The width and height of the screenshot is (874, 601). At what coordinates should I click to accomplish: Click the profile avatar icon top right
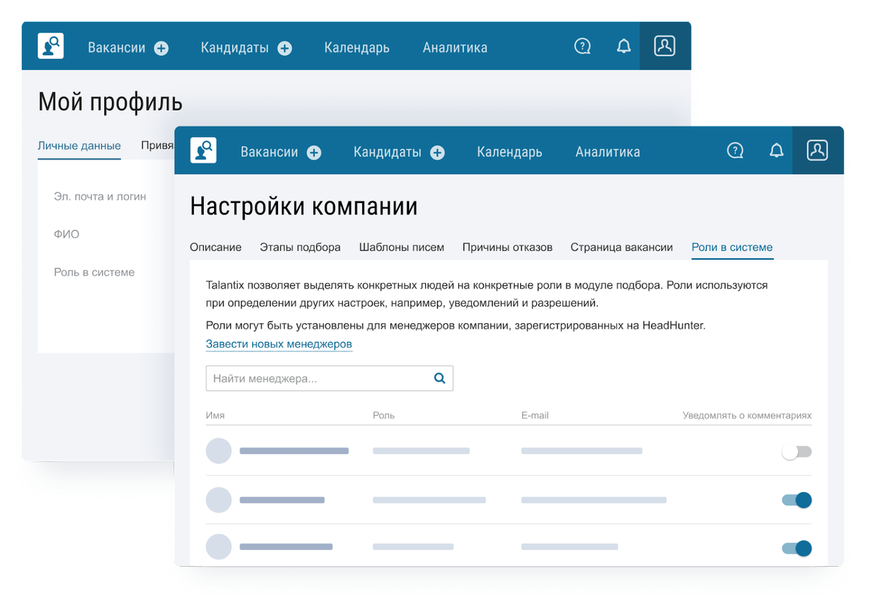pyautogui.click(x=816, y=151)
